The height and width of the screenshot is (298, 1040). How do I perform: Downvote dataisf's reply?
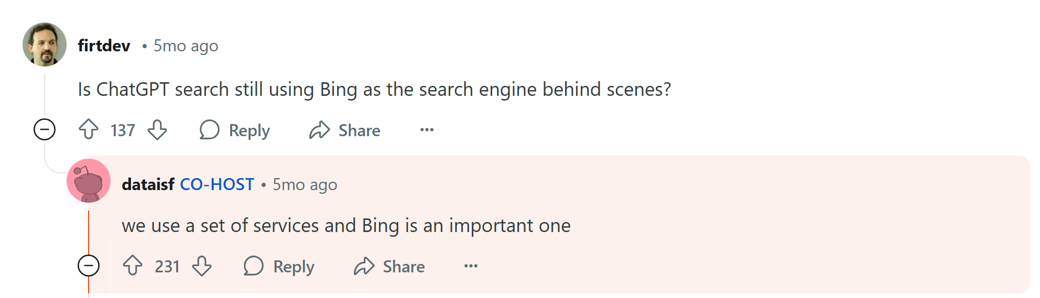202,266
